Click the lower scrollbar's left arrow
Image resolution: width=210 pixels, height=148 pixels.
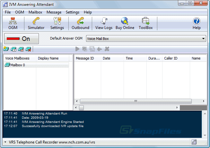76,107
